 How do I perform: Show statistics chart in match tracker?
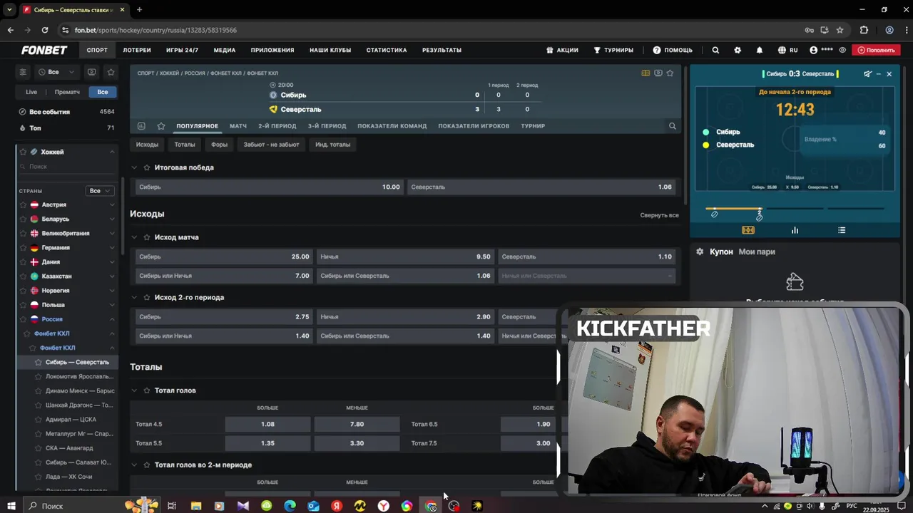[795, 230]
